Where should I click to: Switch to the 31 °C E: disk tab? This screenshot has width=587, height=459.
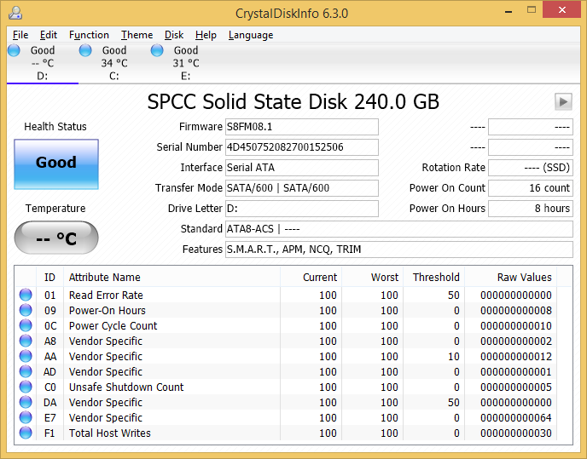coord(186,63)
